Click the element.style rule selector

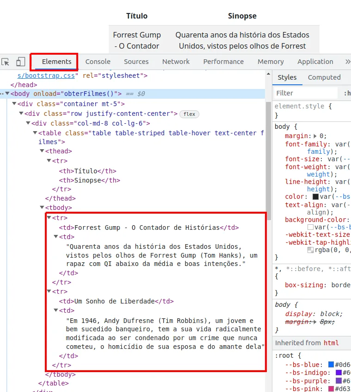coord(299,106)
